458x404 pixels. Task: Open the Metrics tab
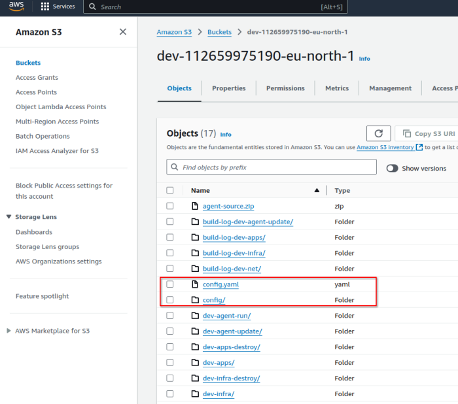(x=337, y=88)
